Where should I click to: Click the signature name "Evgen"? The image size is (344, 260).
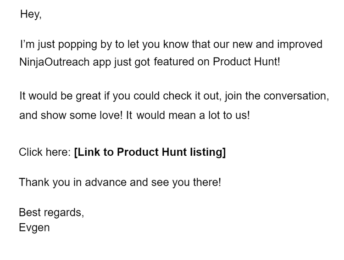pyautogui.click(x=34, y=228)
